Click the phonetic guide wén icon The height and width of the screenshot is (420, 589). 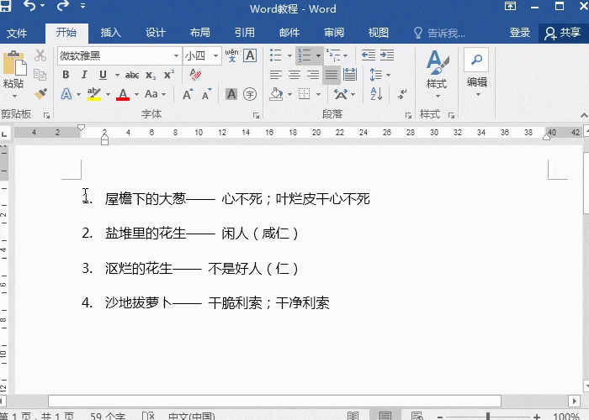tap(231, 55)
